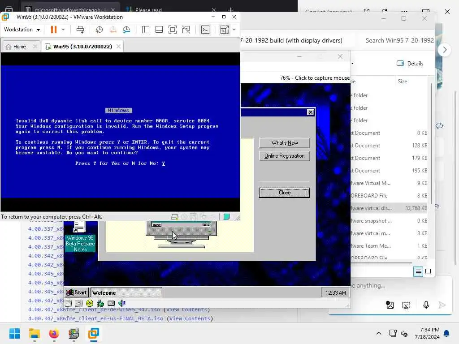Close the Home tab in VMware

[x=35, y=47]
